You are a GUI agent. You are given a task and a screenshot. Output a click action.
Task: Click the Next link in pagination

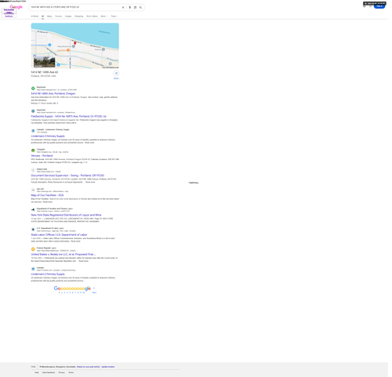(94, 292)
